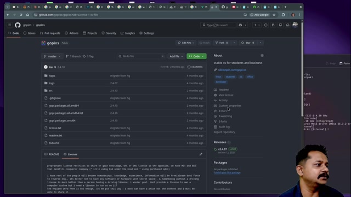Open the pull requests icon in the top header
Viewport: 351px width, 197px height.
[x=273, y=25]
